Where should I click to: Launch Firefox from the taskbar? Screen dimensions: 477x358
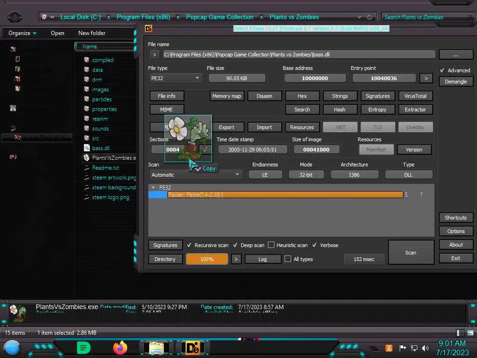[x=120, y=348]
